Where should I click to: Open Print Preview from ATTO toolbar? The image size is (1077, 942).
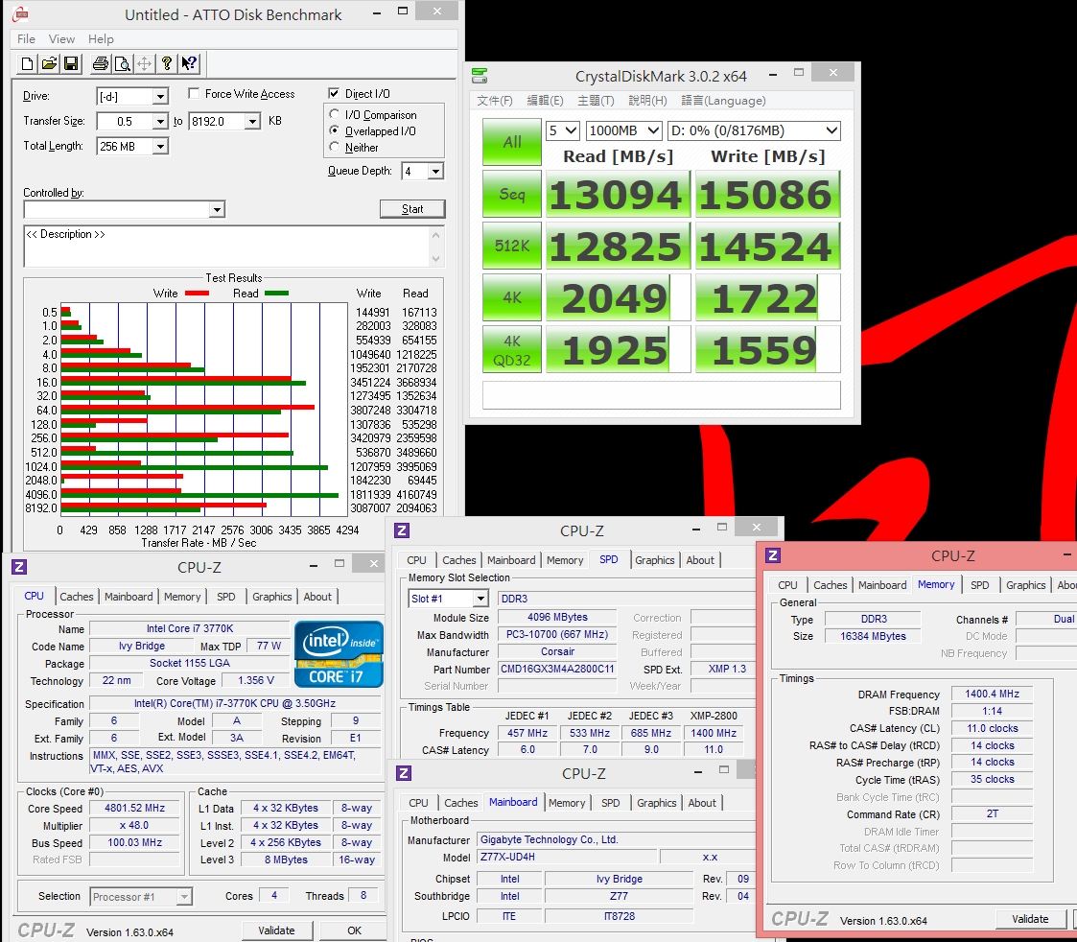point(123,64)
